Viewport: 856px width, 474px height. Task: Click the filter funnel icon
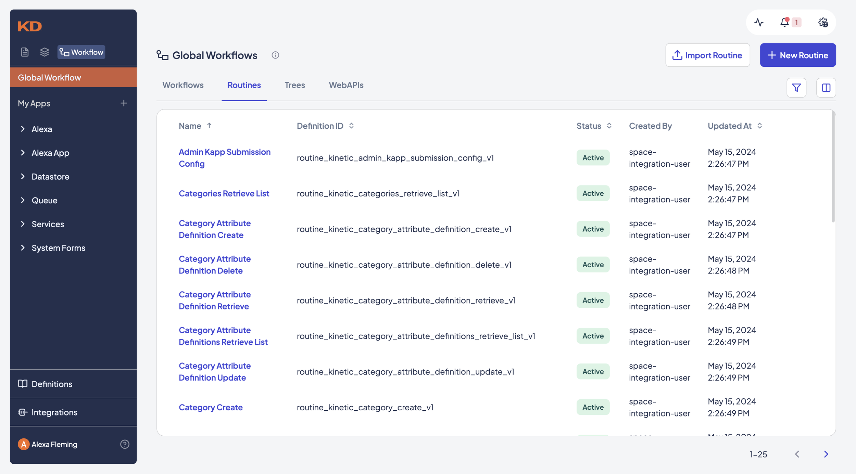click(796, 88)
